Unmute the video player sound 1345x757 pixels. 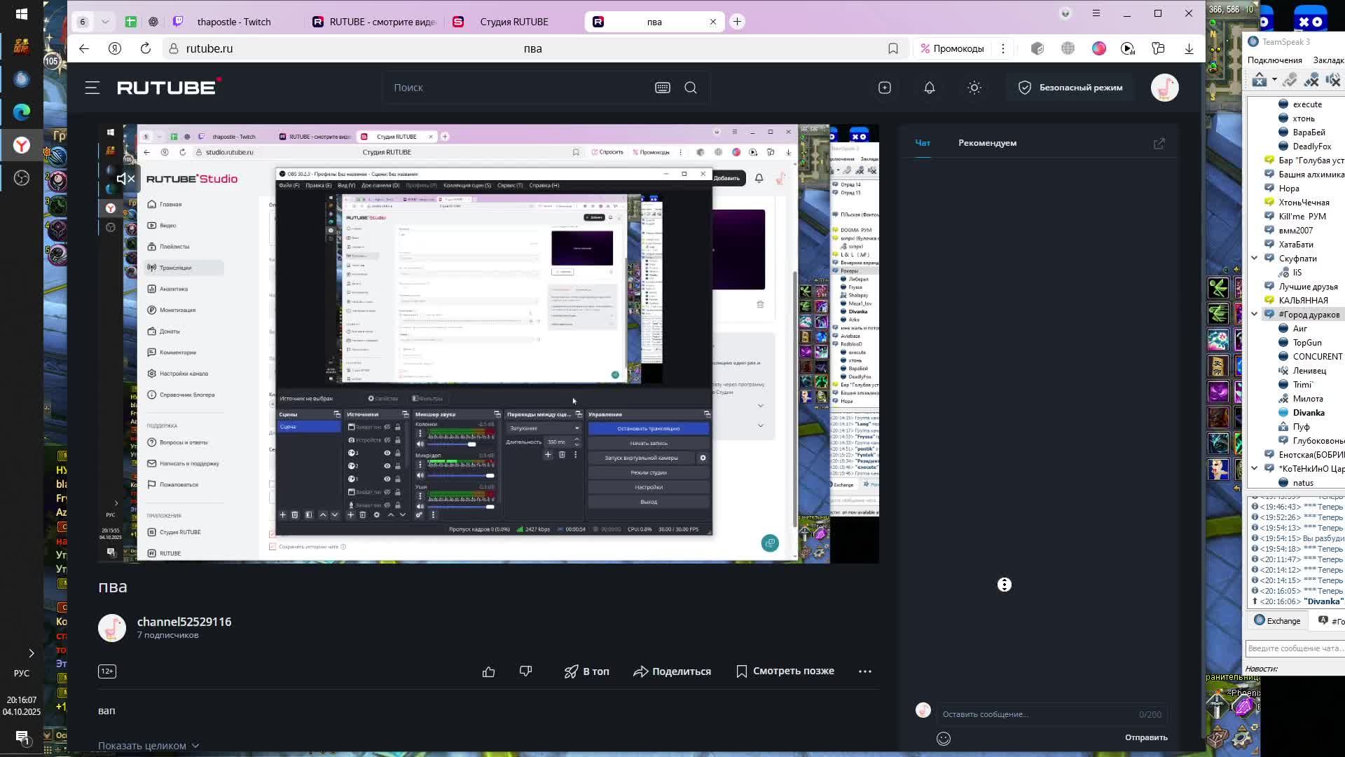tap(125, 179)
